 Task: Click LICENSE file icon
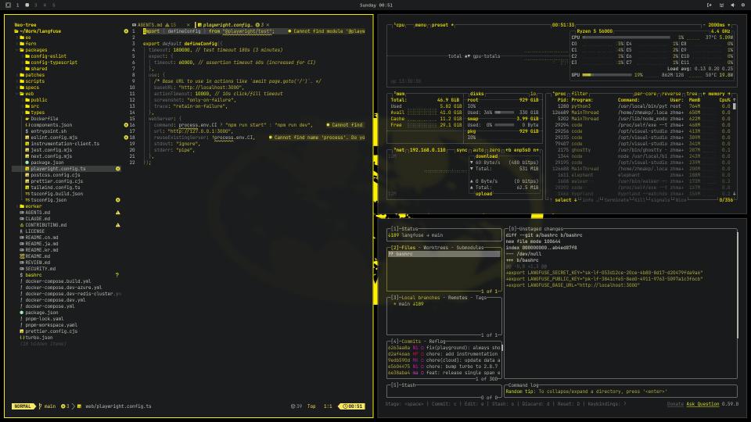(22, 231)
